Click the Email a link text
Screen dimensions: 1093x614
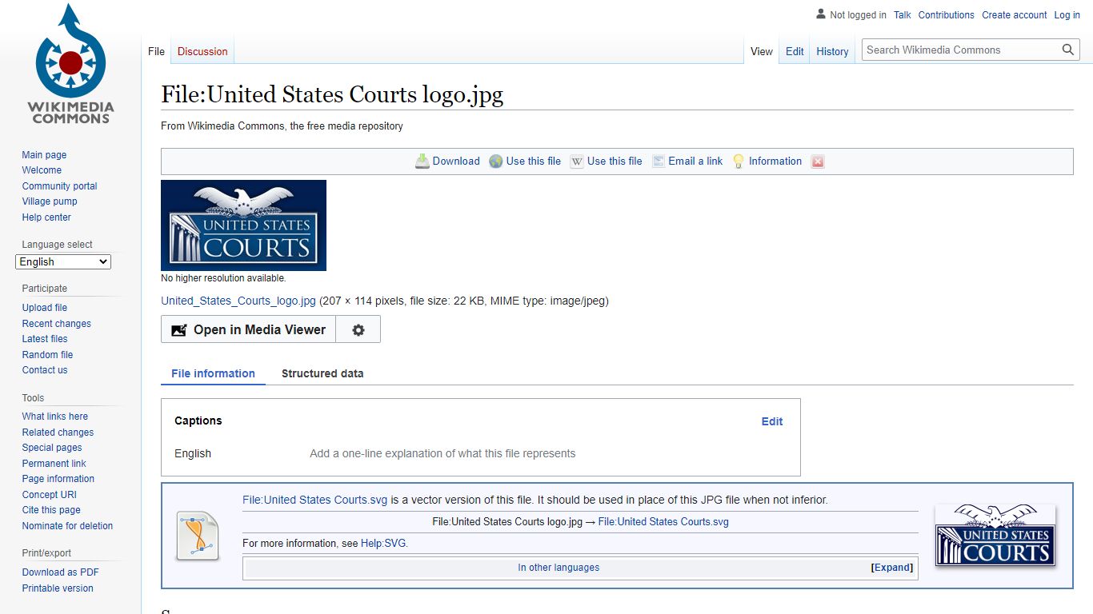click(x=695, y=161)
